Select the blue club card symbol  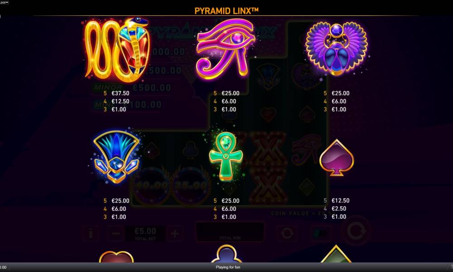(x=226, y=254)
